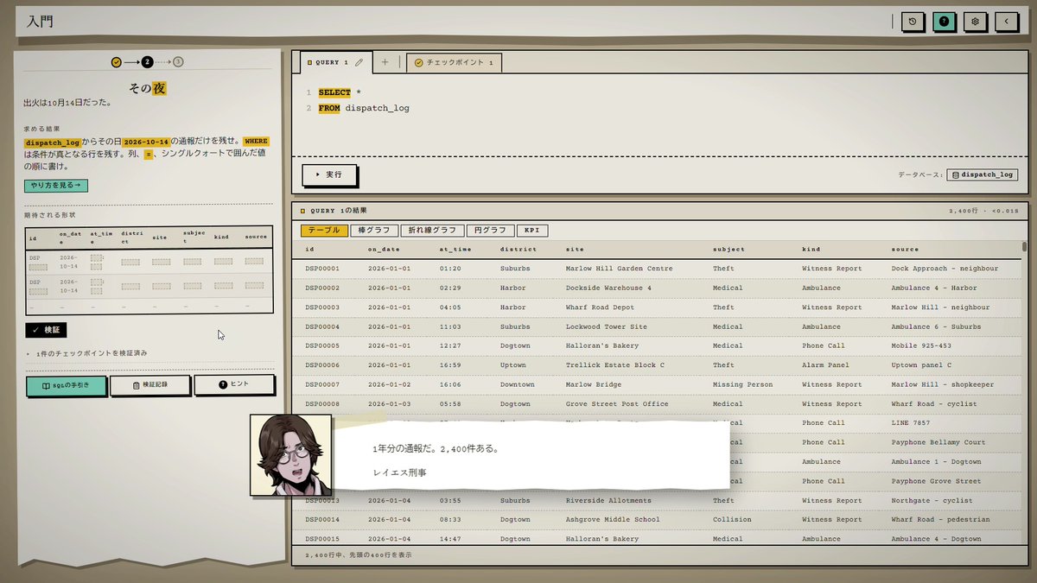Click the Riverside Allotments cell
This screenshot has height=583, width=1037.
[x=608, y=500]
